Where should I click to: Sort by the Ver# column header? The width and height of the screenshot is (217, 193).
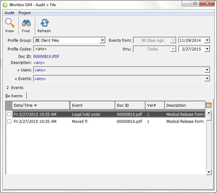click(x=155, y=105)
